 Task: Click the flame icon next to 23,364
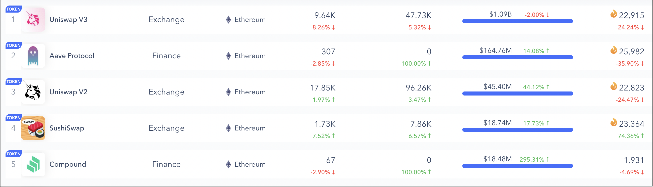tap(614, 122)
